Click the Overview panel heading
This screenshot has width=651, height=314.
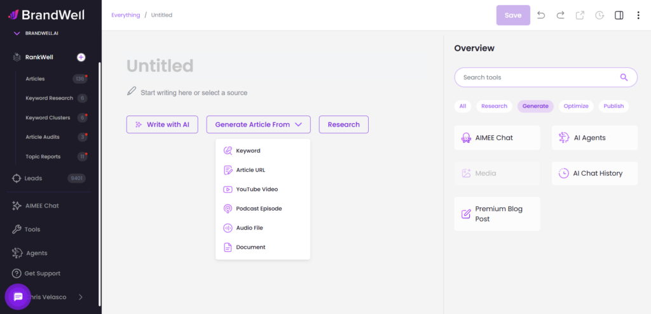(474, 48)
